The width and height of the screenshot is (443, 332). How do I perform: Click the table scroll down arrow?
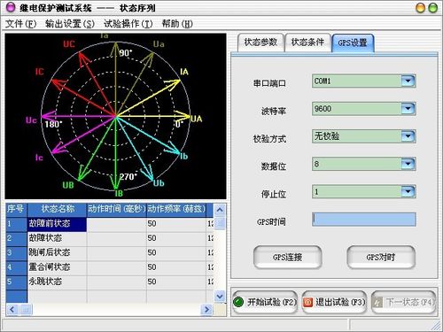click(x=220, y=296)
